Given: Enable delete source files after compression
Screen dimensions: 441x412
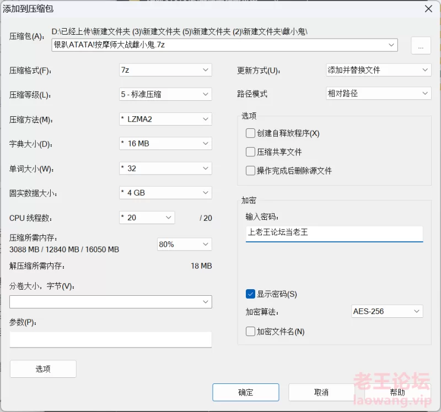Looking at the screenshot, I should pyautogui.click(x=251, y=171).
